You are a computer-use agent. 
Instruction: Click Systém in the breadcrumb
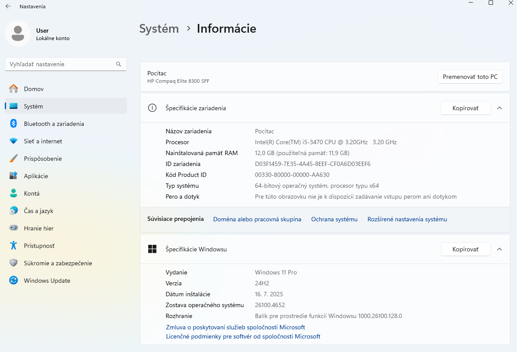[159, 29]
